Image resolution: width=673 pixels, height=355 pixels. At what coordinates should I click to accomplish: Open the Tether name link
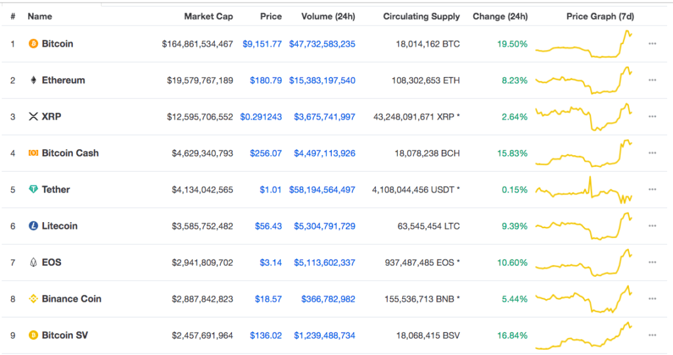click(56, 189)
